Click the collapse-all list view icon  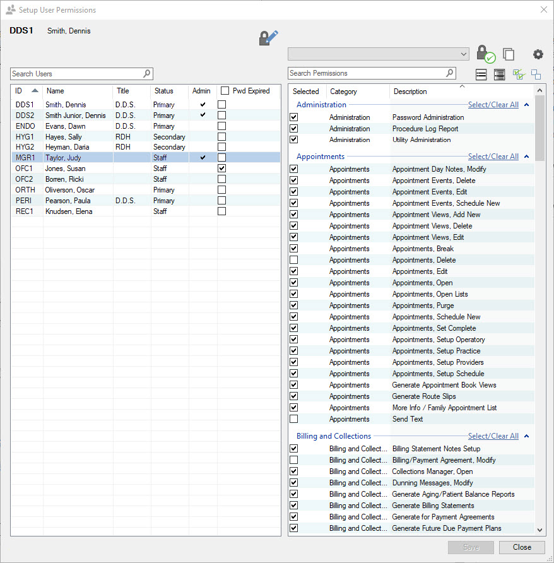pyautogui.click(x=481, y=74)
